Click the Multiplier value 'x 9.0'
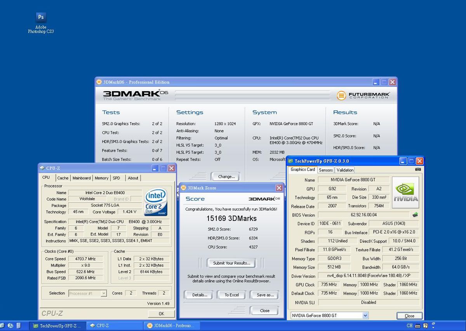This screenshot has width=466, height=331. click(85, 265)
